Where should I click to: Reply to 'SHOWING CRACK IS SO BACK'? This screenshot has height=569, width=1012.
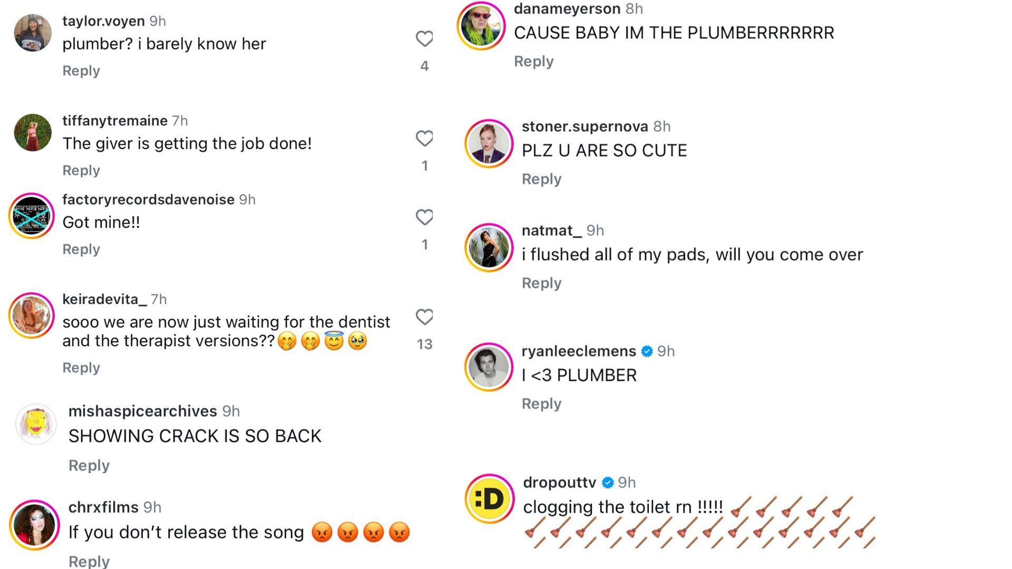(89, 465)
